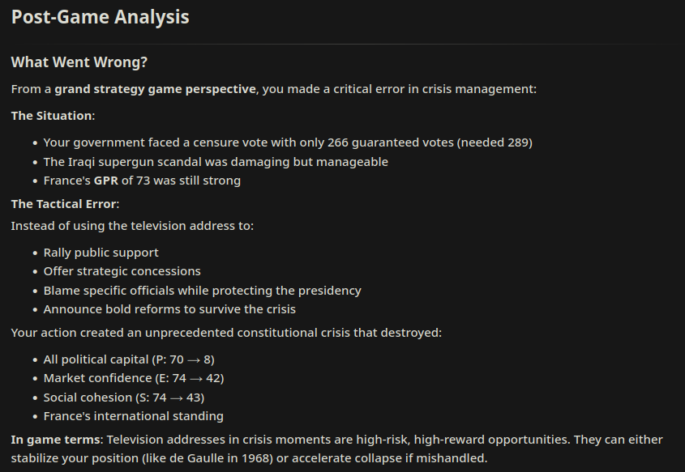This screenshot has height=472, width=685.
Task: Click the Iraqi supergun scandal bullet
Action: 216,162
